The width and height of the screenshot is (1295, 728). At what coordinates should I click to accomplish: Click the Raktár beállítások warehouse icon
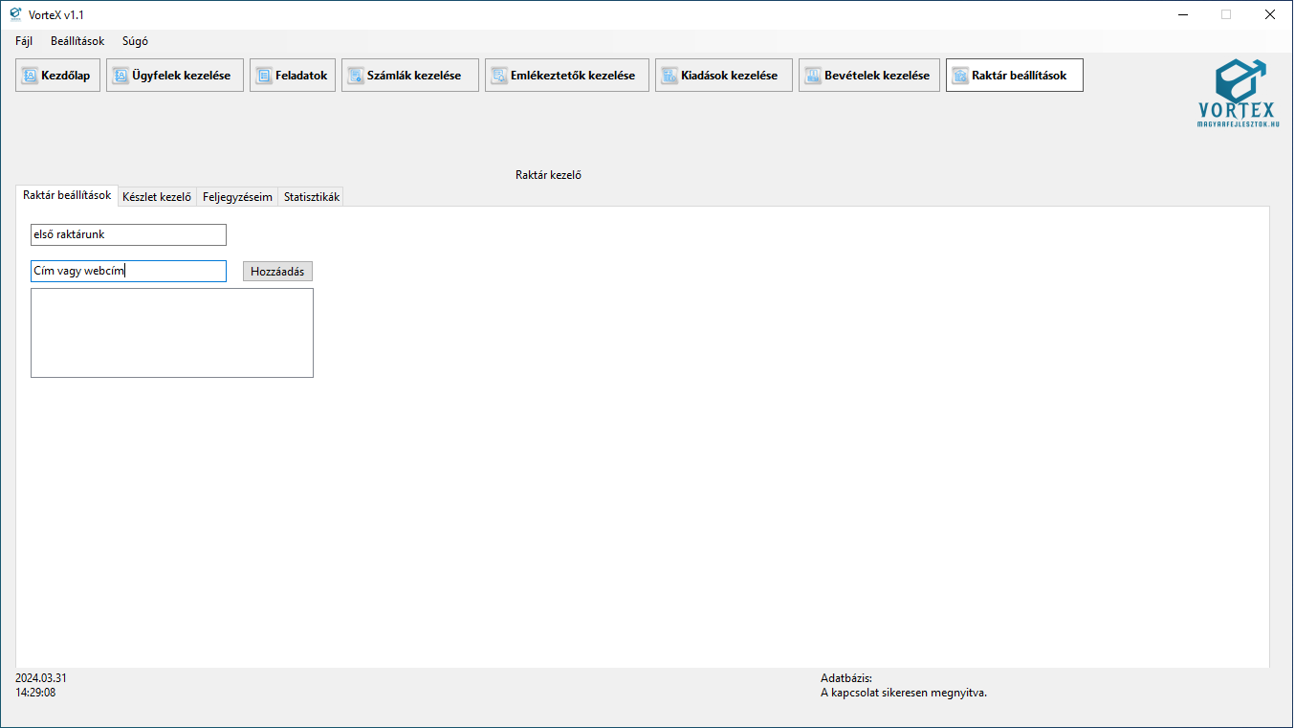coord(960,76)
